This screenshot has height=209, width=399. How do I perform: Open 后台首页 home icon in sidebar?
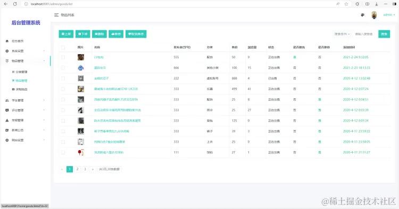(x=7, y=41)
